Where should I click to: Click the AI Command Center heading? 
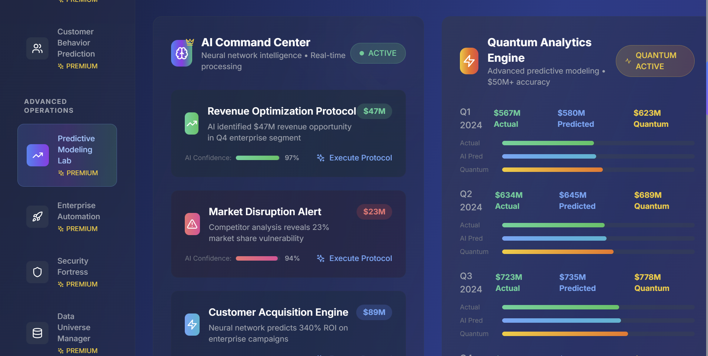[x=256, y=43]
